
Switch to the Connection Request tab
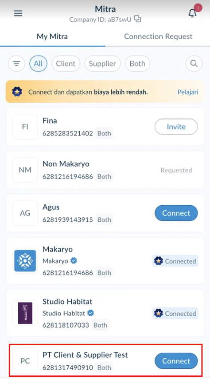click(158, 36)
